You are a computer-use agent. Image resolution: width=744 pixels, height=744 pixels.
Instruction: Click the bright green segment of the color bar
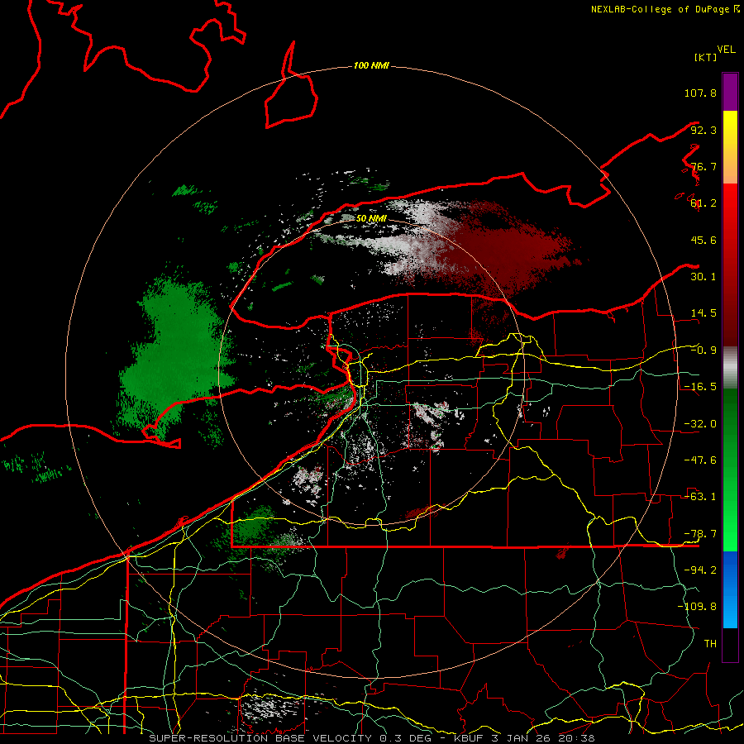pos(730,470)
